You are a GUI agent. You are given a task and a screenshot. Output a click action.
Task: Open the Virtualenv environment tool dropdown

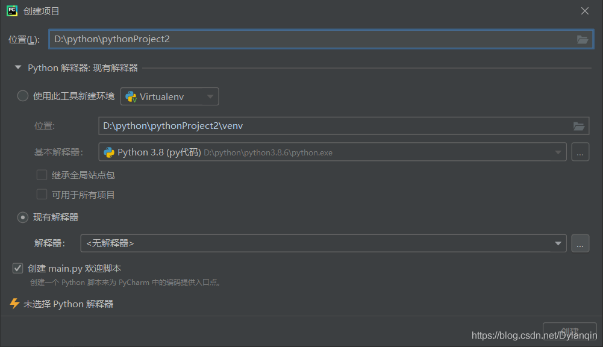(x=170, y=96)
